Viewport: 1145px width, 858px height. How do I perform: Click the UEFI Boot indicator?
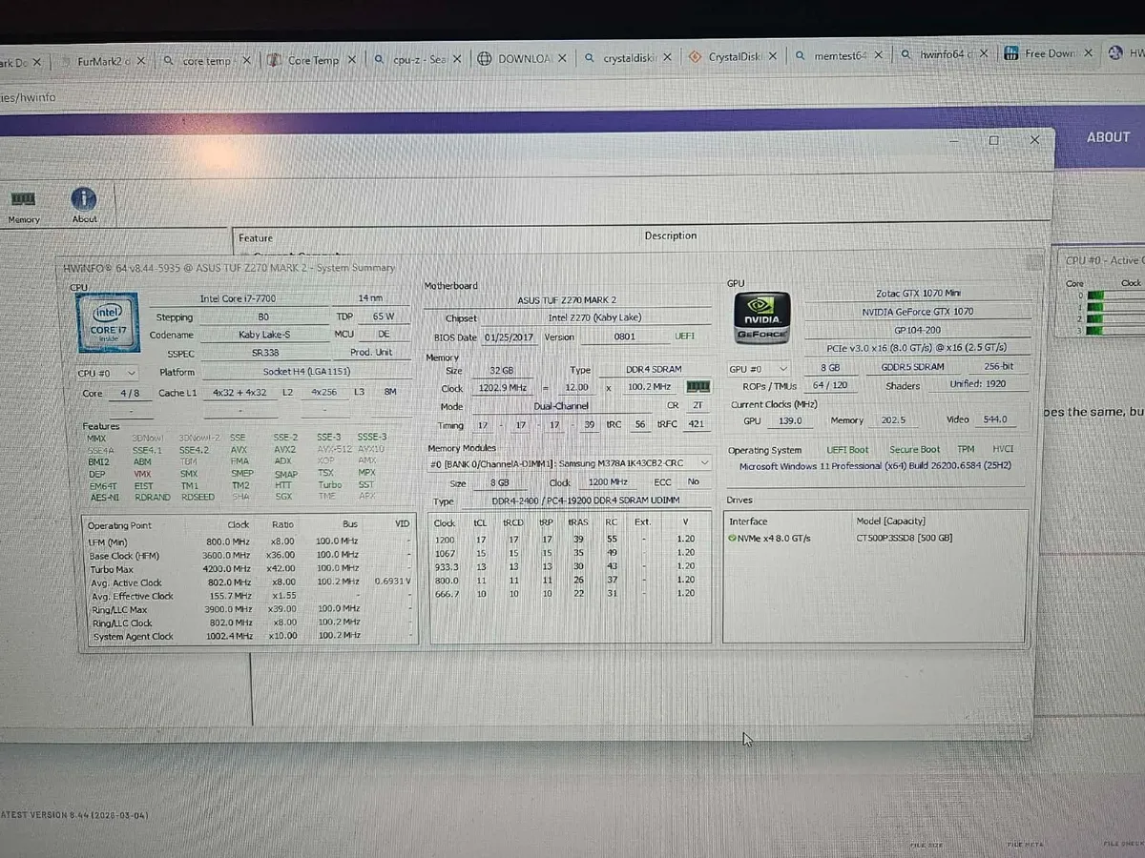coord(847,449)
